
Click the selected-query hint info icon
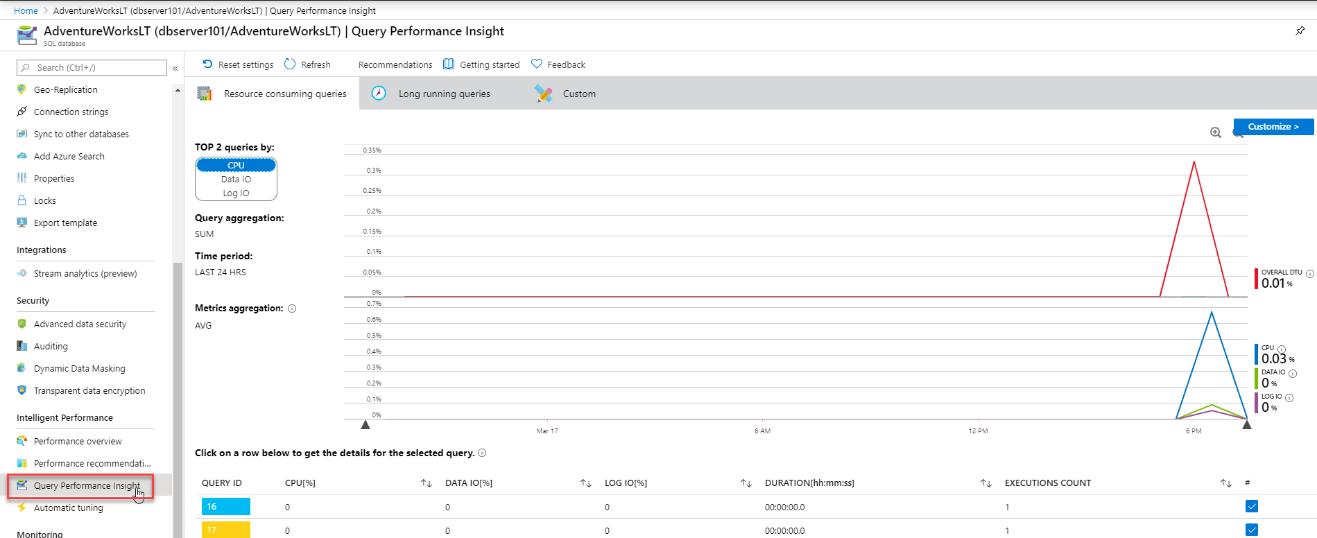pos(482,453)
